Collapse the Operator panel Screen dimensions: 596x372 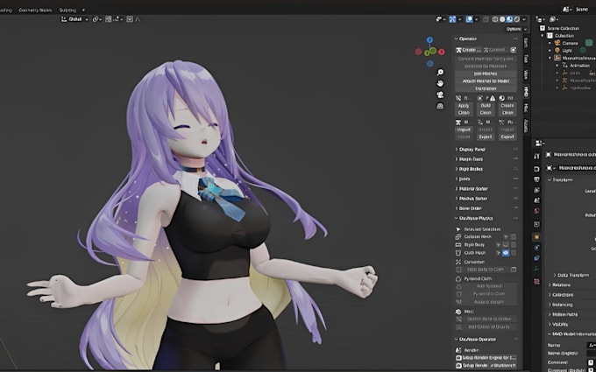(x=468, y=39)
